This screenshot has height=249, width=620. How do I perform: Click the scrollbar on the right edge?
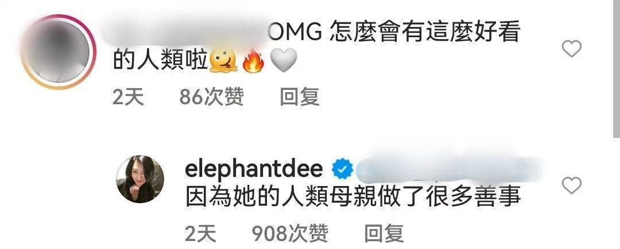[616, 69]
